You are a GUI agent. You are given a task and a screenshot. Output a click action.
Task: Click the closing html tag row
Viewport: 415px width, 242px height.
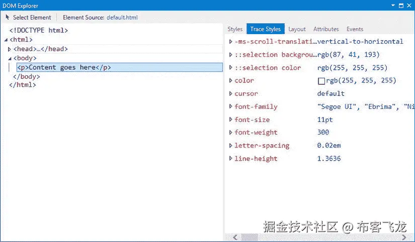coord(23,85)
